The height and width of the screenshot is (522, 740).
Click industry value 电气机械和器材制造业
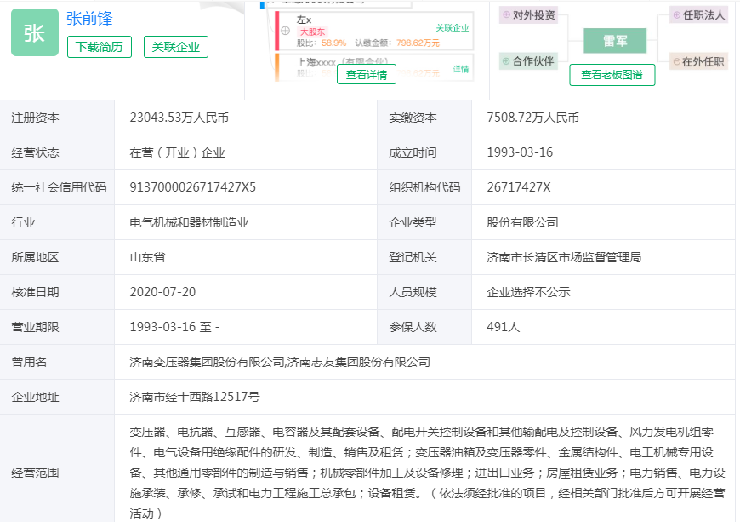pos(189,222)
